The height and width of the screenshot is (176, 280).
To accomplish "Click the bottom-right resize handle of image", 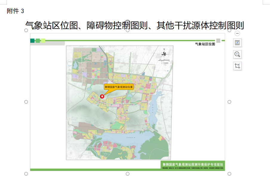I will point(229,174).
